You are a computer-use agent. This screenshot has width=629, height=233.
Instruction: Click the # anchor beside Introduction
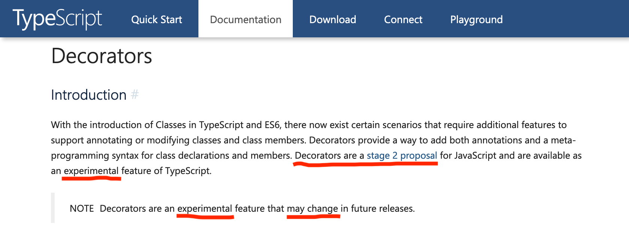[x=135, y=95]
